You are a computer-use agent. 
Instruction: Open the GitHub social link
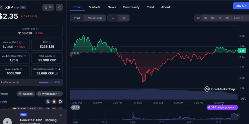point(60,102)
